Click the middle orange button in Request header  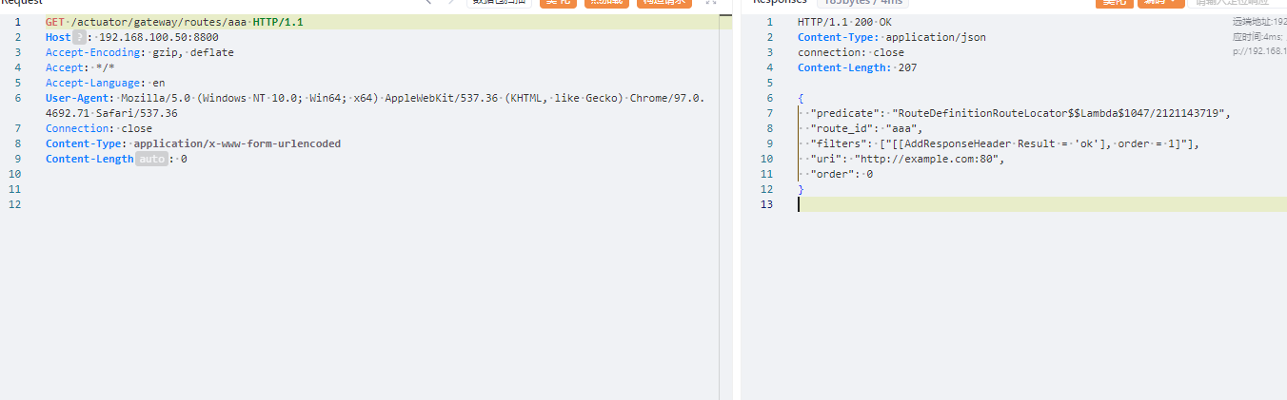[606, 3]
